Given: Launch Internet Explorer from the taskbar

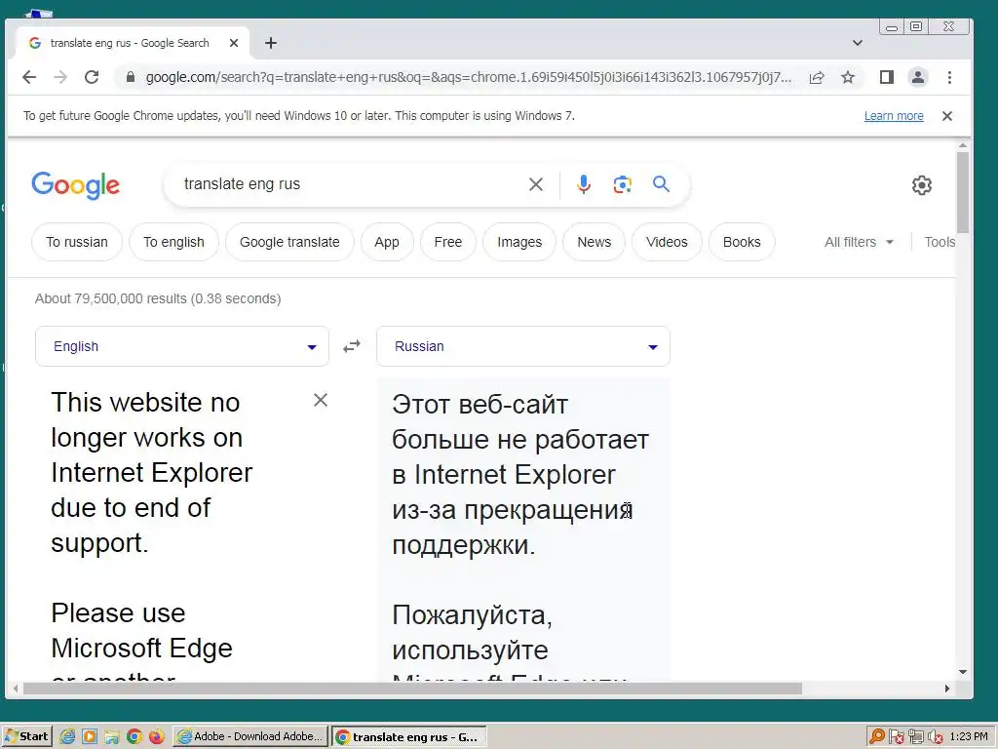Looking at the screenshot, I should point(67,737).
